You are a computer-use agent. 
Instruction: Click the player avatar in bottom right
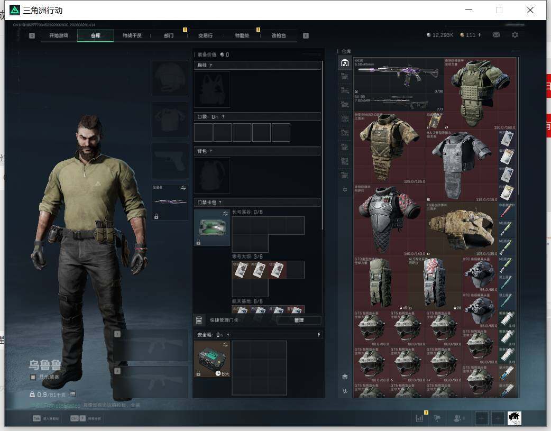[x=515, y=418]
